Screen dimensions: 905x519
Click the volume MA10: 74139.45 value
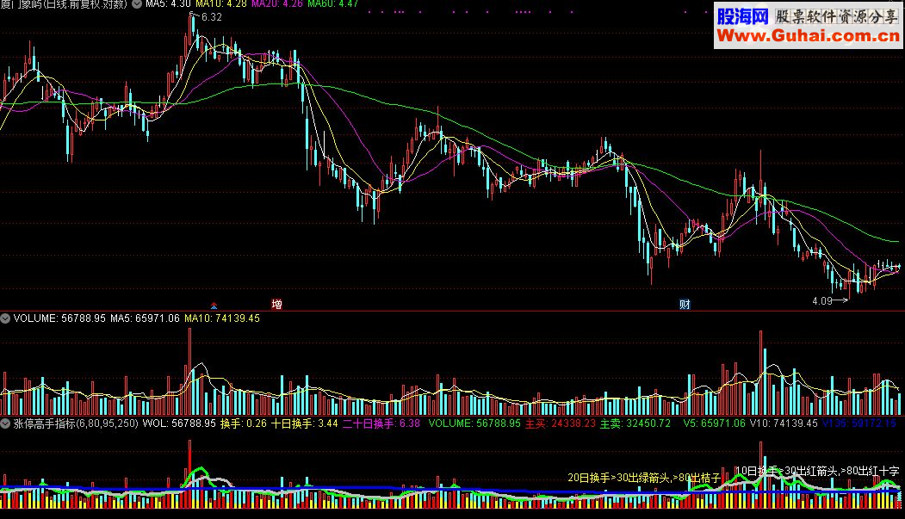tap(222, 318)
